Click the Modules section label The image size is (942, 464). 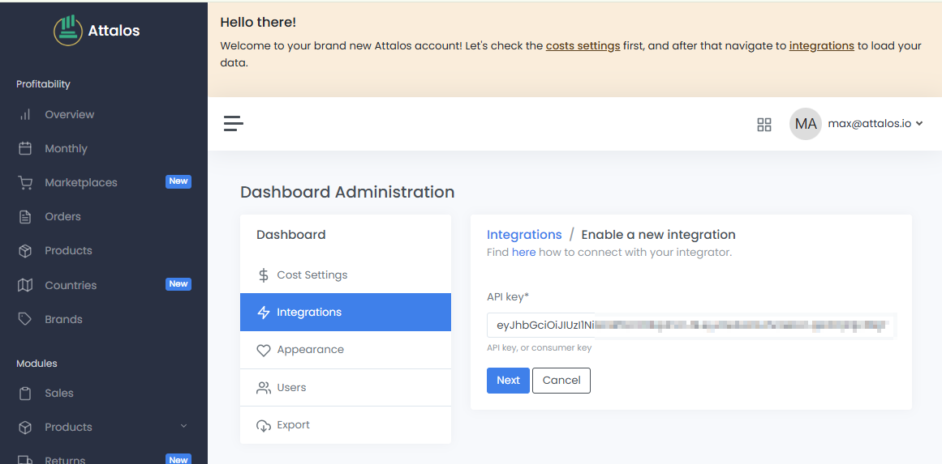tap(37, 364)
